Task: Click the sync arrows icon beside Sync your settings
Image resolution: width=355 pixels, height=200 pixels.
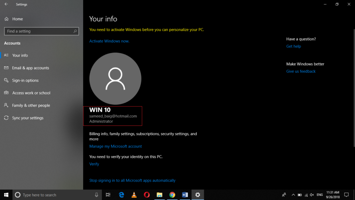Action: [x=6, y=118]
